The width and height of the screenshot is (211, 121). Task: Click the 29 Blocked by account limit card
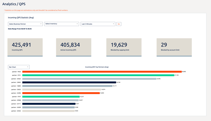pos(174,47)
